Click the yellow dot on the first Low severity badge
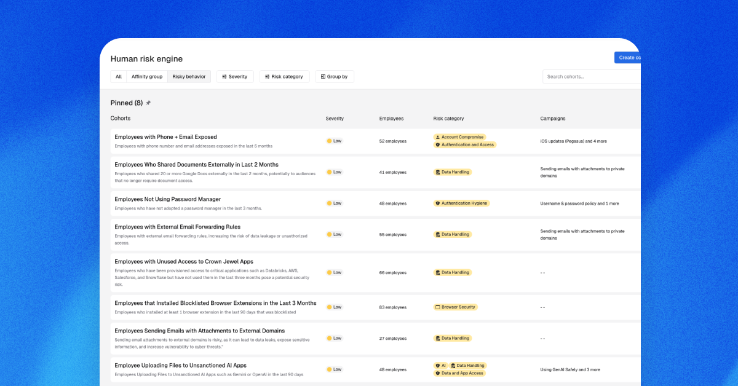This screenshot has width=738, height=386. pyautogui.click(x=330, y=141)
